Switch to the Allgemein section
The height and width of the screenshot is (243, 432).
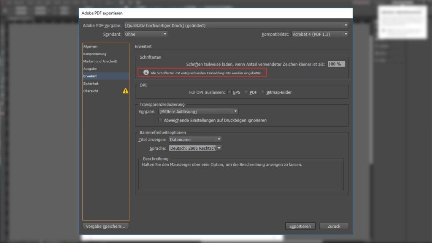(x=90, y=46)
